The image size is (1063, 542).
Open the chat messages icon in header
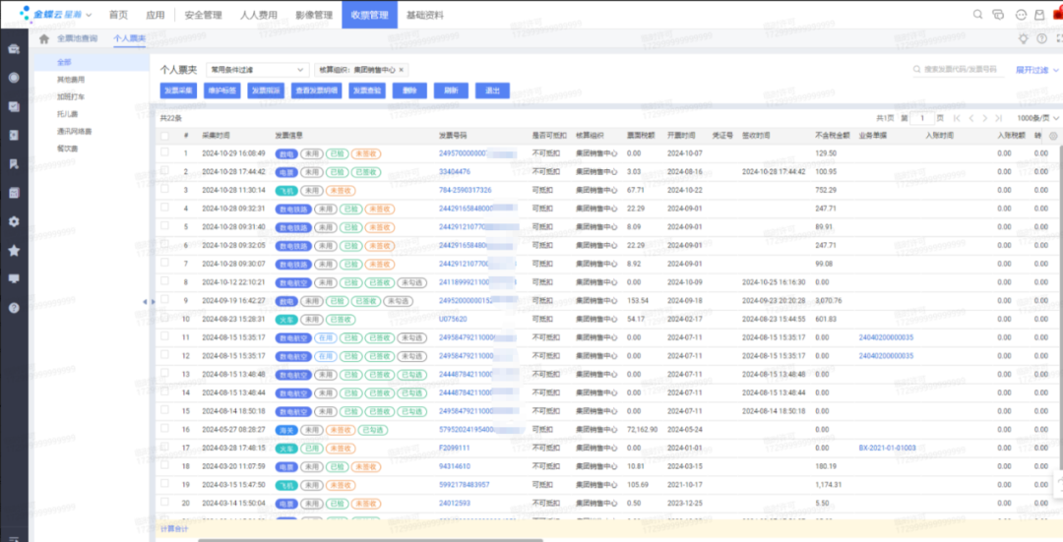click(998, 14)
